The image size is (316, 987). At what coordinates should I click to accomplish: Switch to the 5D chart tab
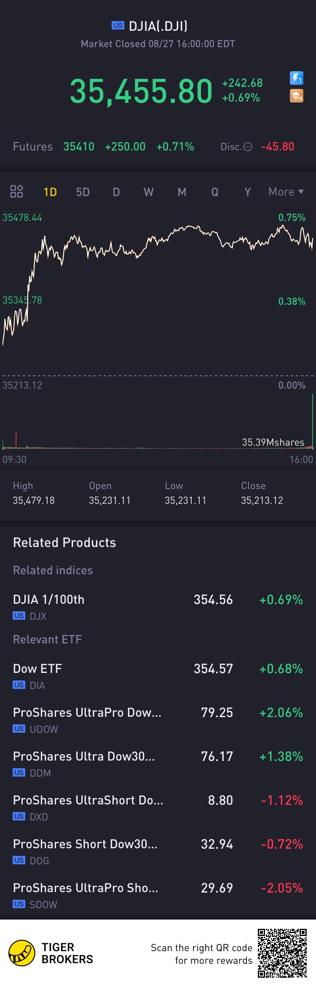point(83,192)
